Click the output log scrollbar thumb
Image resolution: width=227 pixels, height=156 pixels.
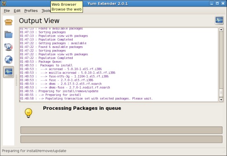pyautogui.click(x=221, y=93)
